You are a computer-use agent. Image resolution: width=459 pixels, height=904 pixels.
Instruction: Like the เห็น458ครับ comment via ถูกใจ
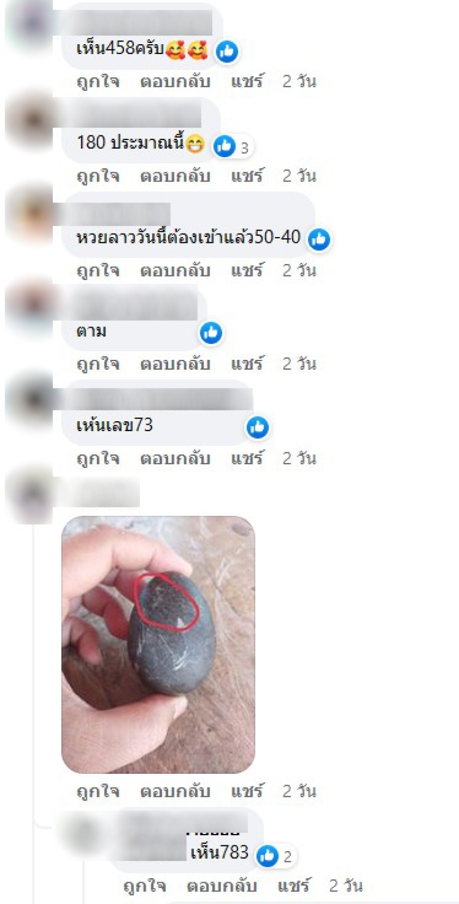[x=98, y=81]
